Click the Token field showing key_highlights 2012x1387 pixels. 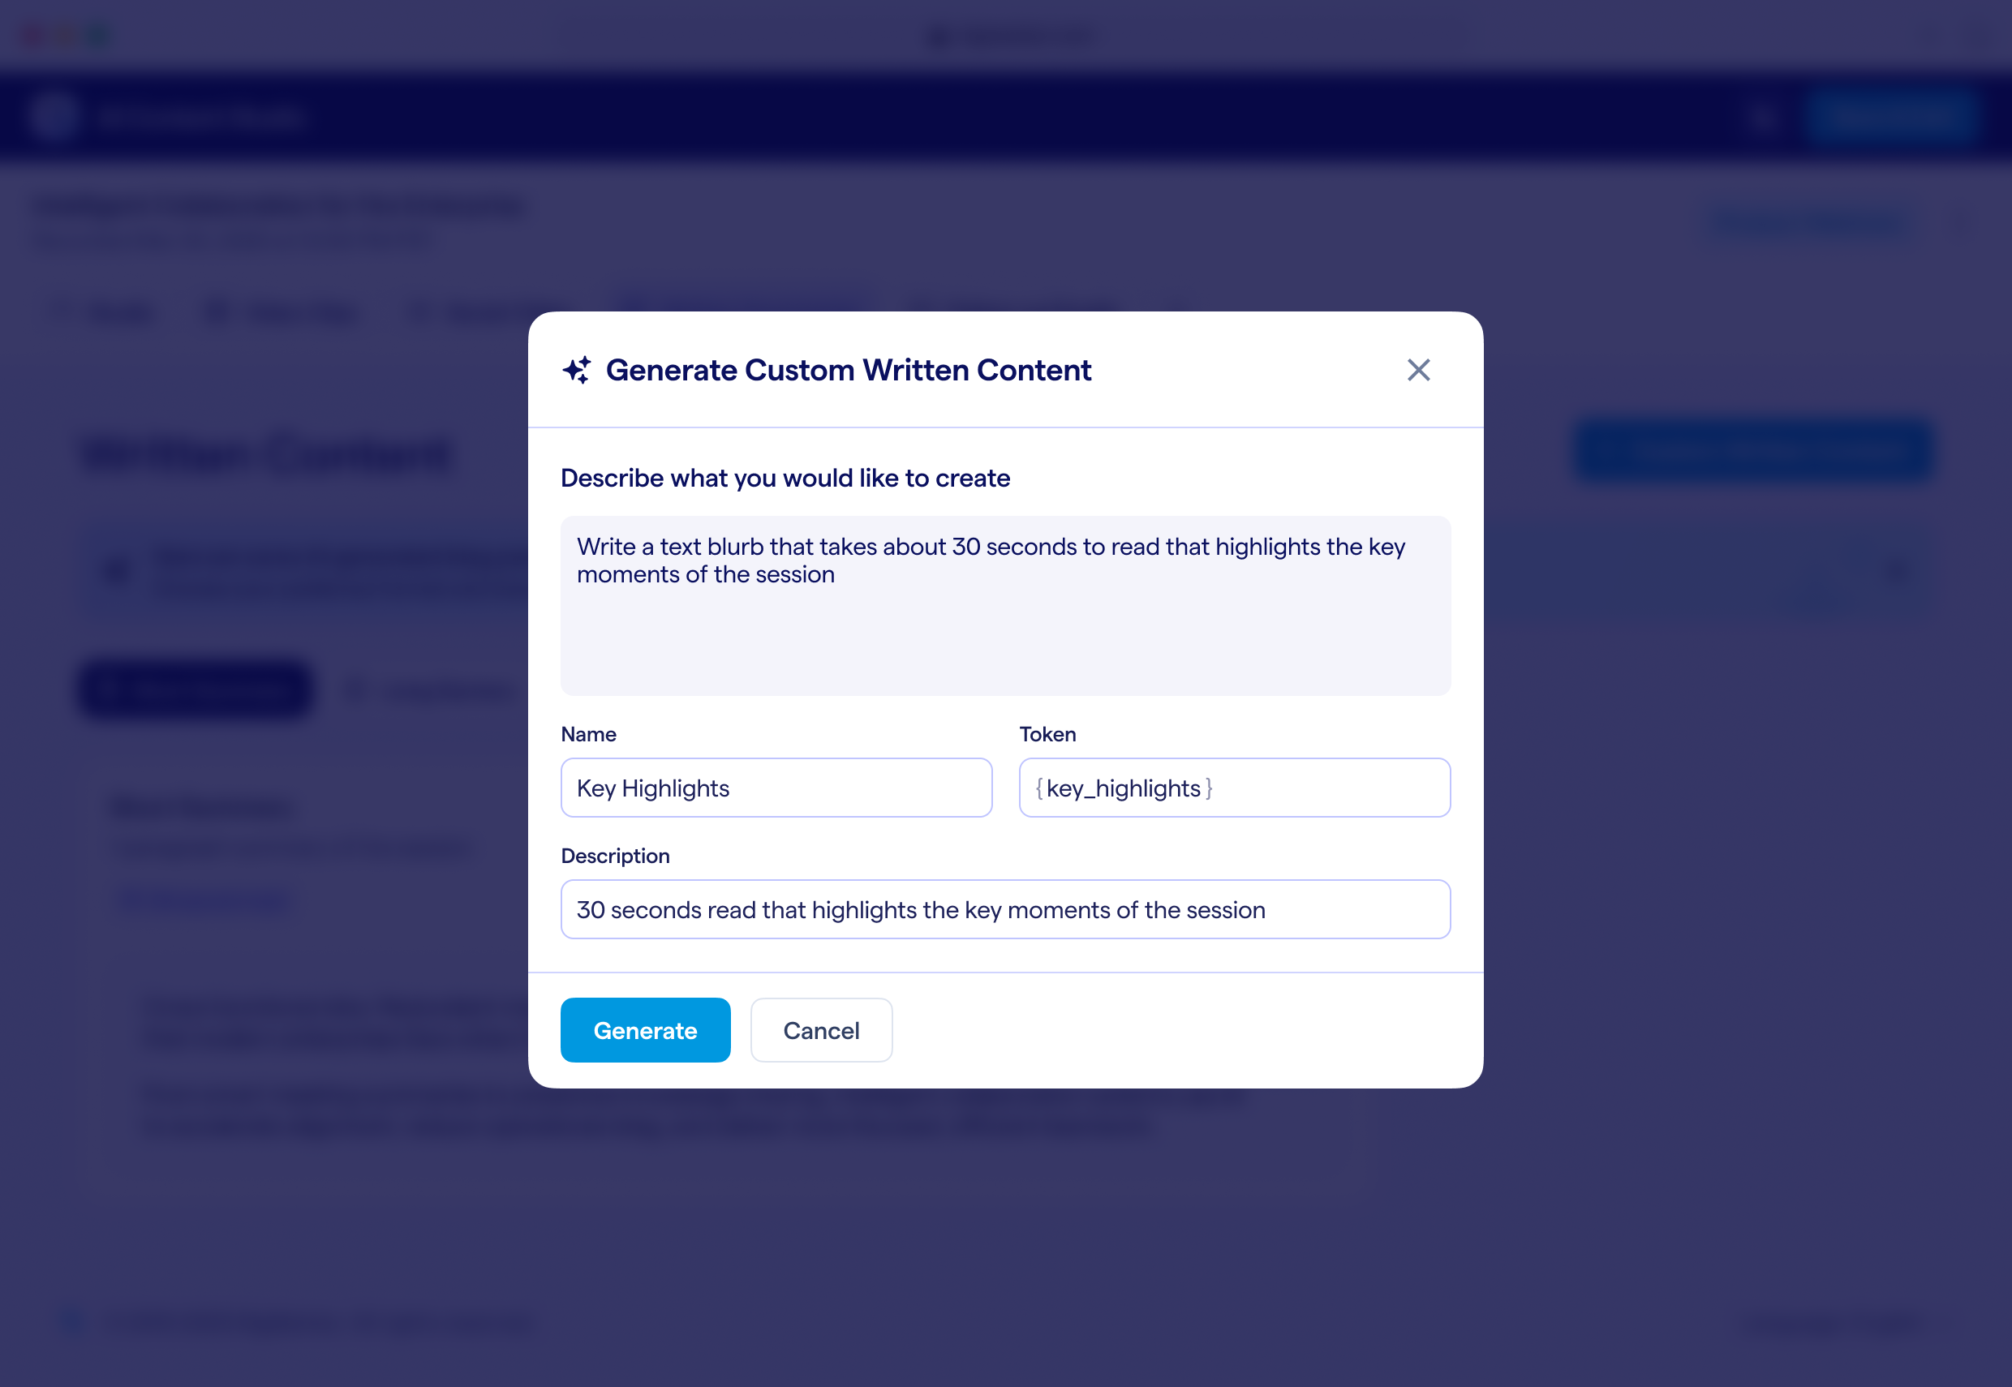[1234, 788]
